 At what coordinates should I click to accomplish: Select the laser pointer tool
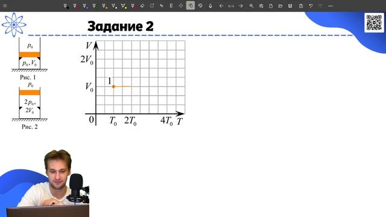tap(181, 5)
